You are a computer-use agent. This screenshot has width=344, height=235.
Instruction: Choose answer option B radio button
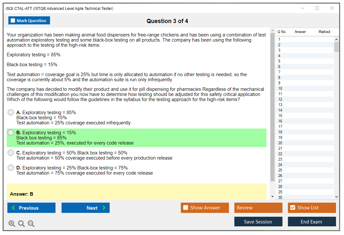(11, 133)
